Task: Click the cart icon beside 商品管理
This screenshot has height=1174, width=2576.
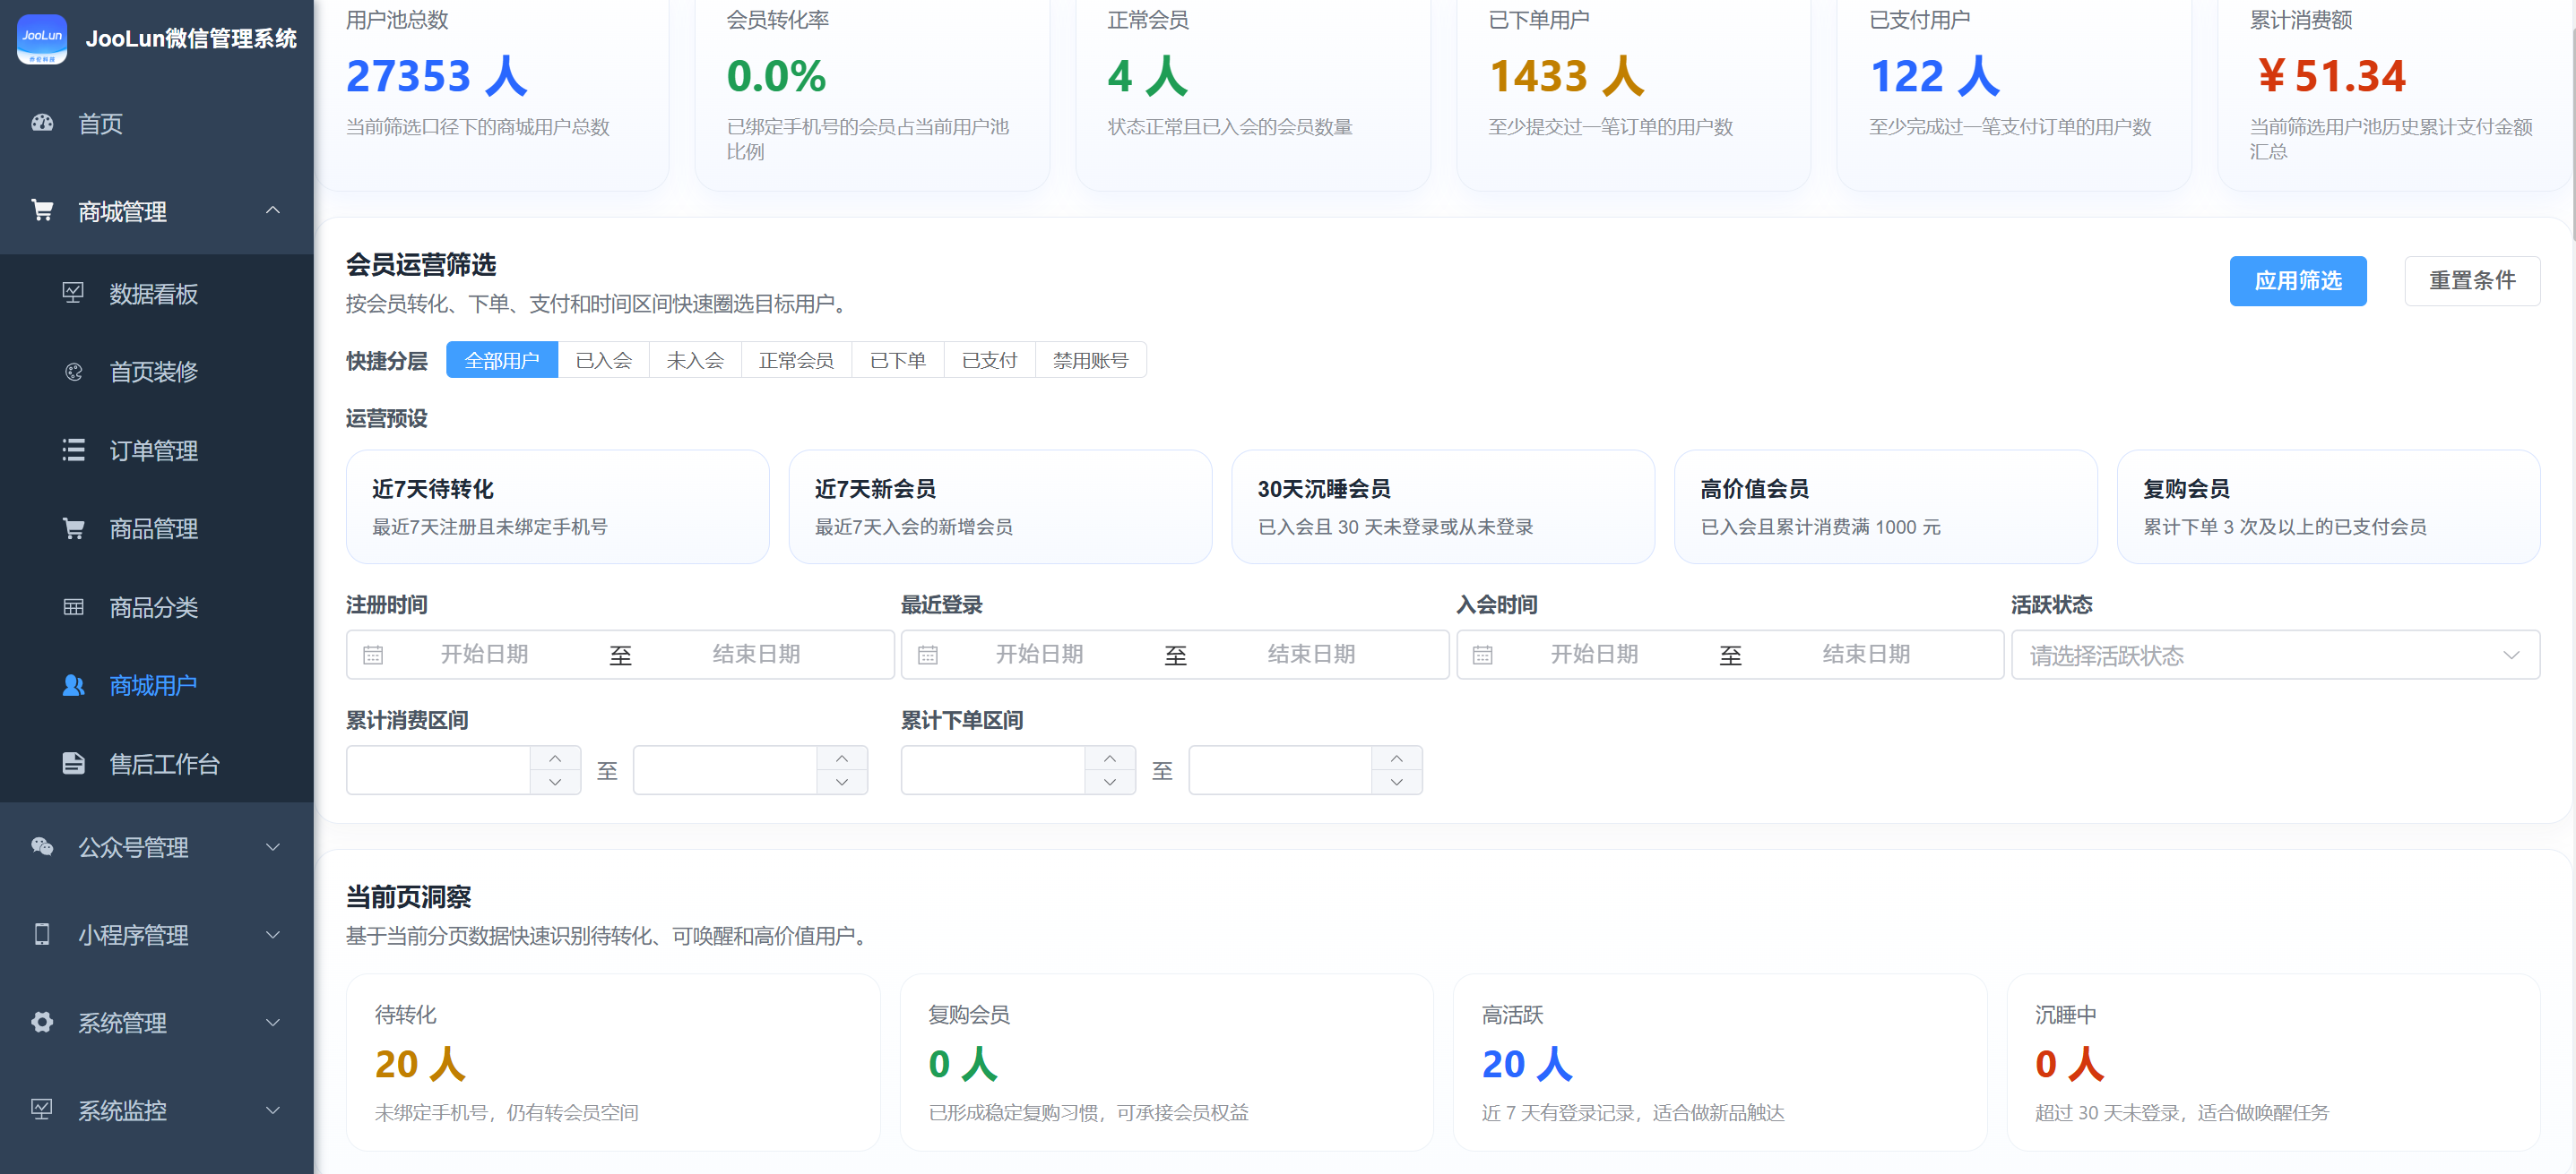Action: tap(73, 527)
